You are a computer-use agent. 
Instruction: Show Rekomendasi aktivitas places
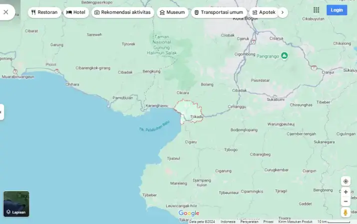point(122,12)
